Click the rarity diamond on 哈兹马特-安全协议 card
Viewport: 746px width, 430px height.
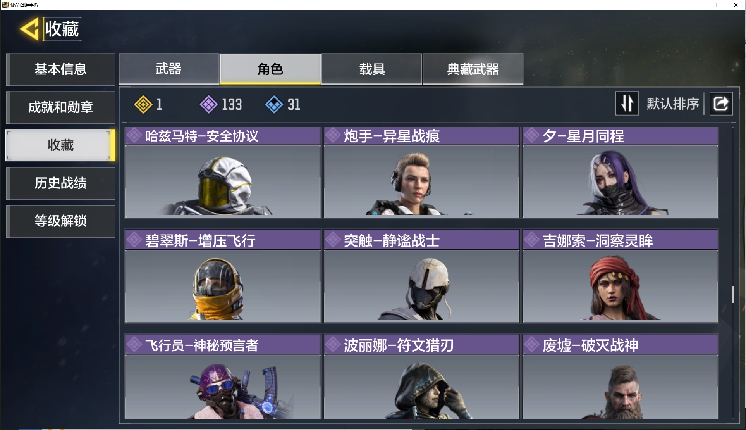pyautogui.click(x=134, y=136)
